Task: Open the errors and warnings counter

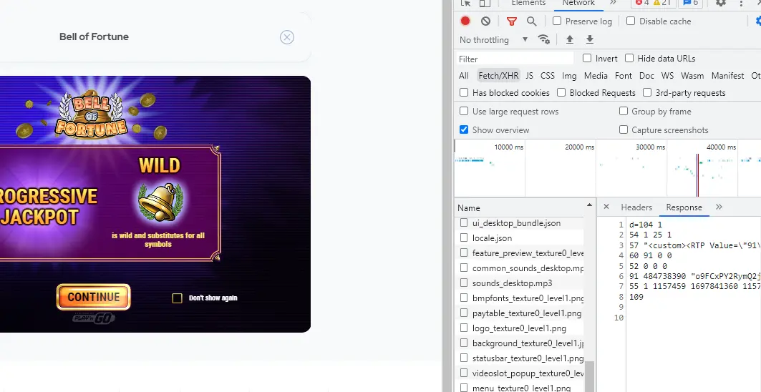Action: 653,3
